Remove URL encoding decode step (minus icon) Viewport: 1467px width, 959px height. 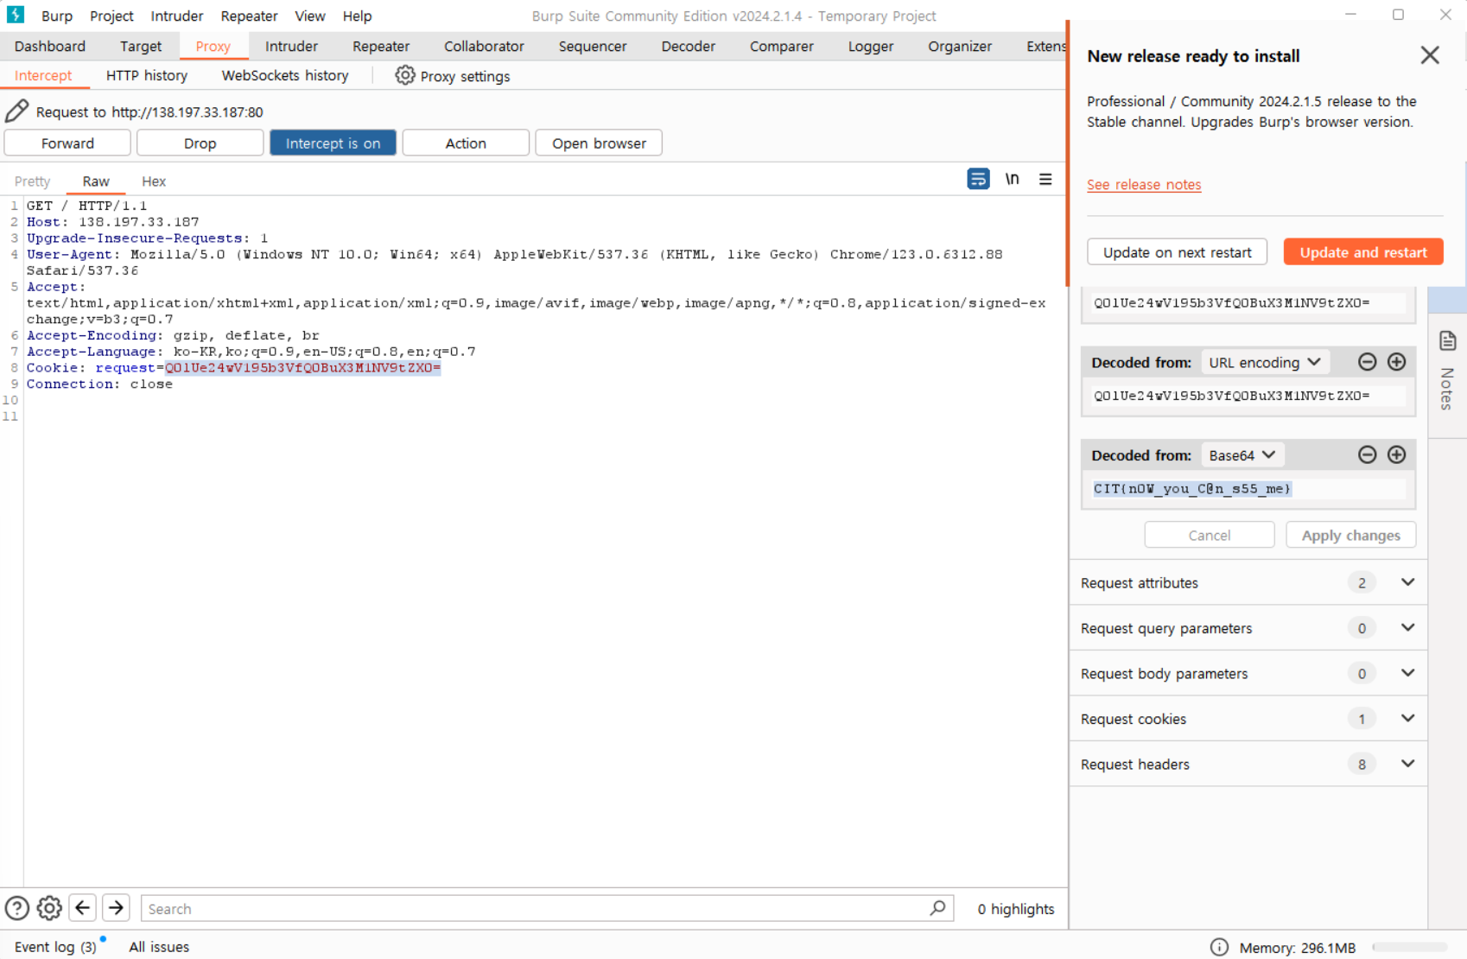pos(1367,362)
